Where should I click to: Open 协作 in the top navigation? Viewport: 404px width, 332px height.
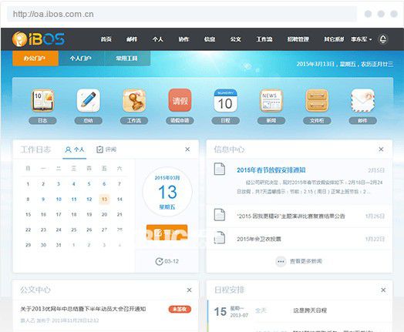click(183, 39)
